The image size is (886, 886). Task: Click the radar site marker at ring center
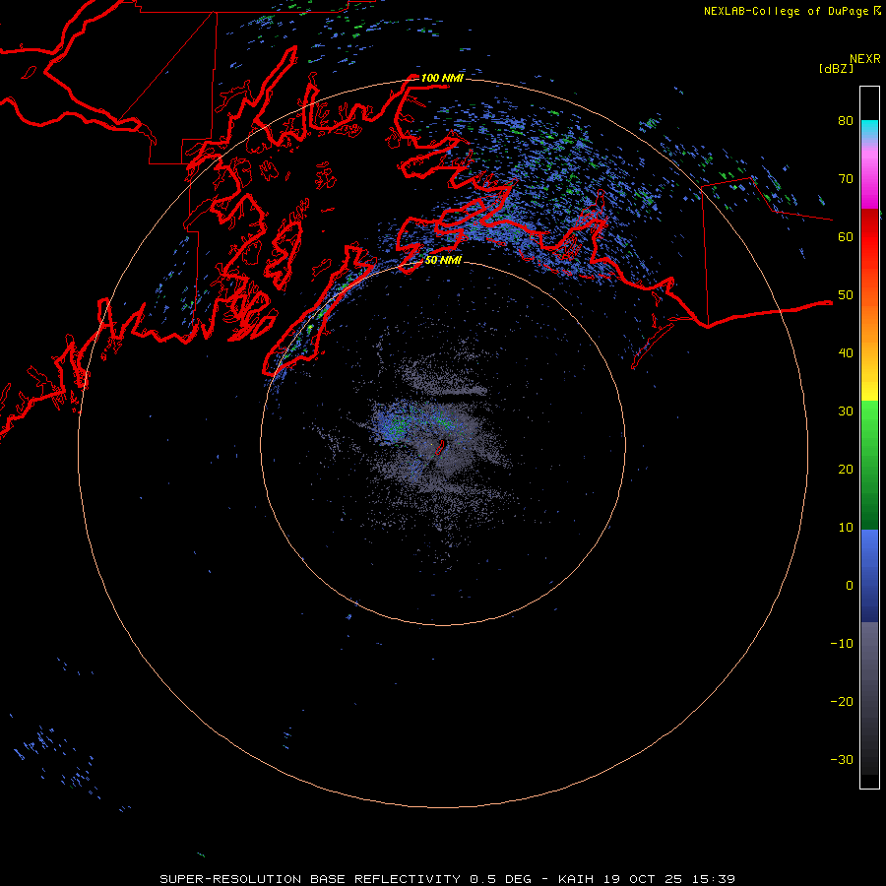441,446
